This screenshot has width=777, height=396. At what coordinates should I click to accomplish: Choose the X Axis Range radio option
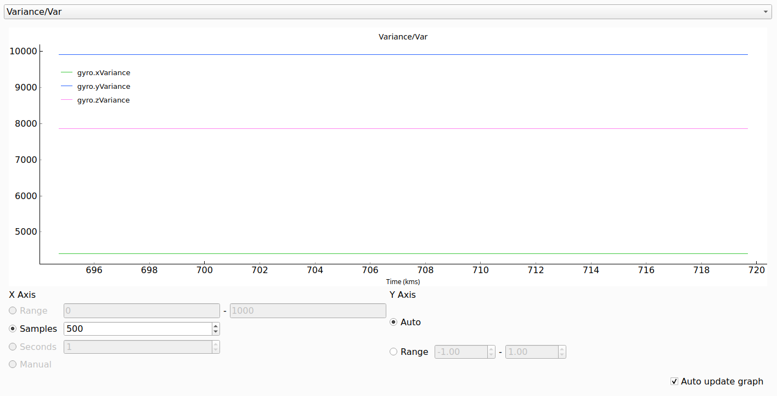[13, 311]
